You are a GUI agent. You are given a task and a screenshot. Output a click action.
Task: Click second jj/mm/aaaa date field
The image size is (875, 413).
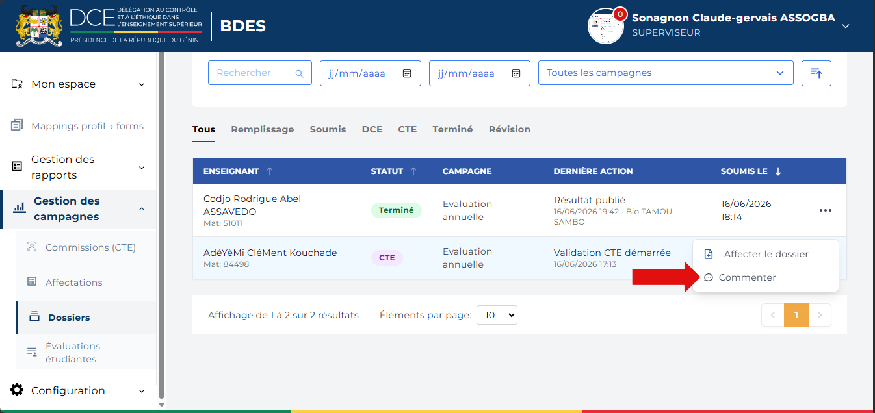click(480, 73)
